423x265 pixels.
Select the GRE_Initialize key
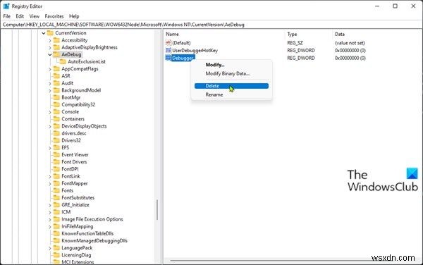pos(75,205)
